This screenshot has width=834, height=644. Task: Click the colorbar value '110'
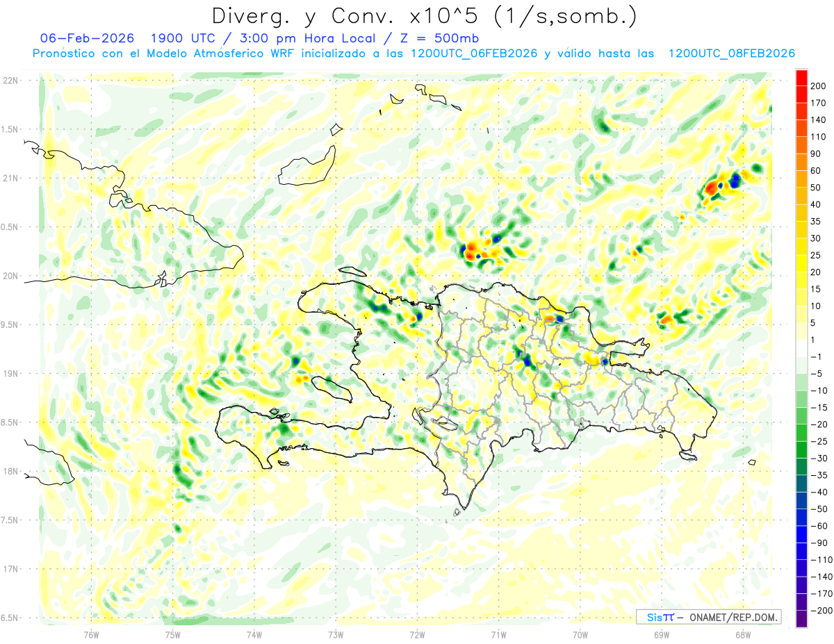coord(818,137)
